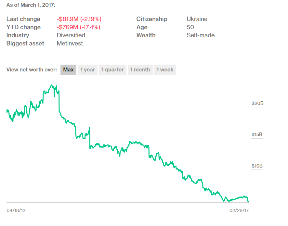The width and height of the screenshot is (288, 226).
Task: Click the $15B axis label
Action: tap(257, 135)
